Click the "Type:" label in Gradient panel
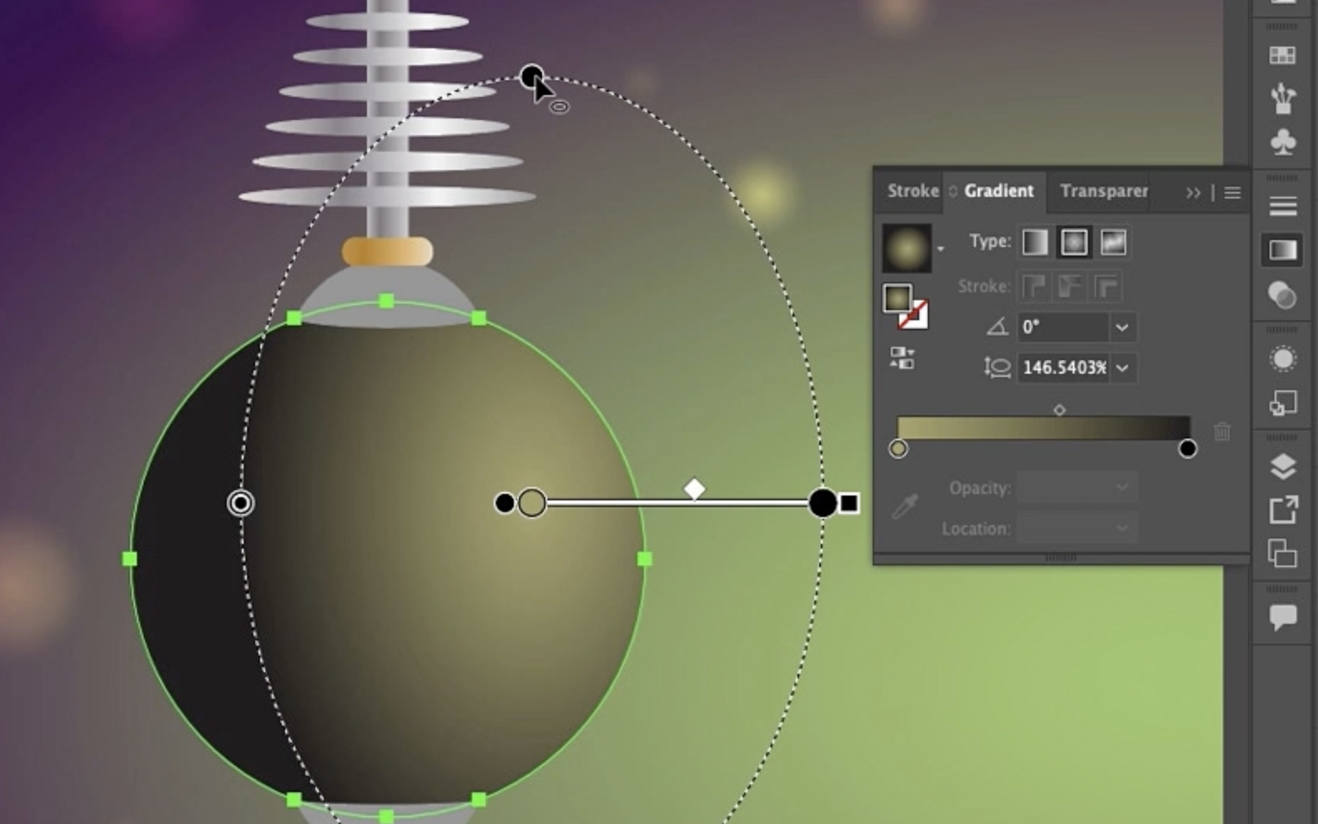This screenshot has height=824, width=1318. tap(990, 241)
